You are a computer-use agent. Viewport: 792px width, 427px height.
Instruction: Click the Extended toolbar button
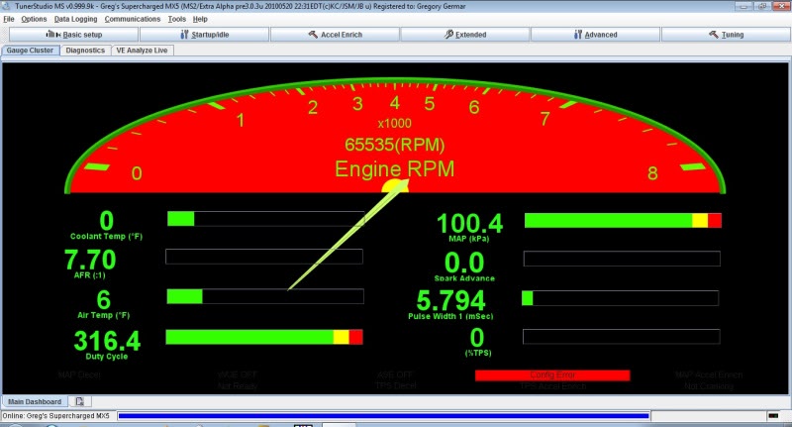(x=465, y=35)
